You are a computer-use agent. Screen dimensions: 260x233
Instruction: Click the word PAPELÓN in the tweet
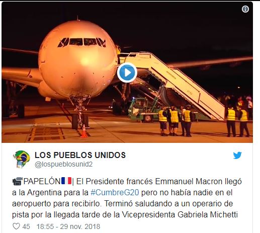tap(42, 181)
